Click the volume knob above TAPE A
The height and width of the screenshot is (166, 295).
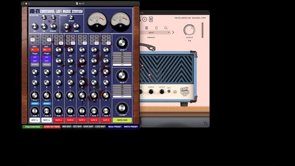point(59,111)
